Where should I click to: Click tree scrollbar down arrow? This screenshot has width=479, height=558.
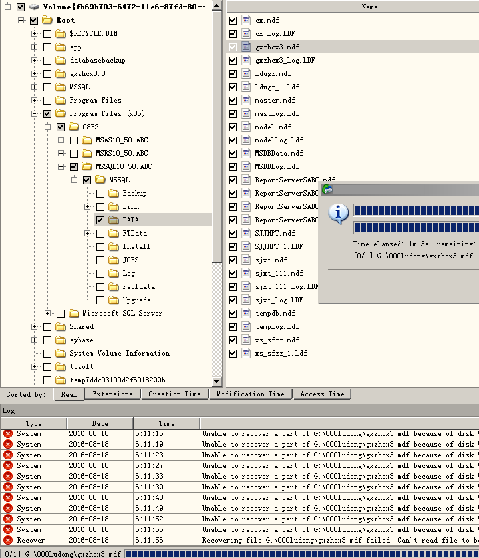(217, 381)
